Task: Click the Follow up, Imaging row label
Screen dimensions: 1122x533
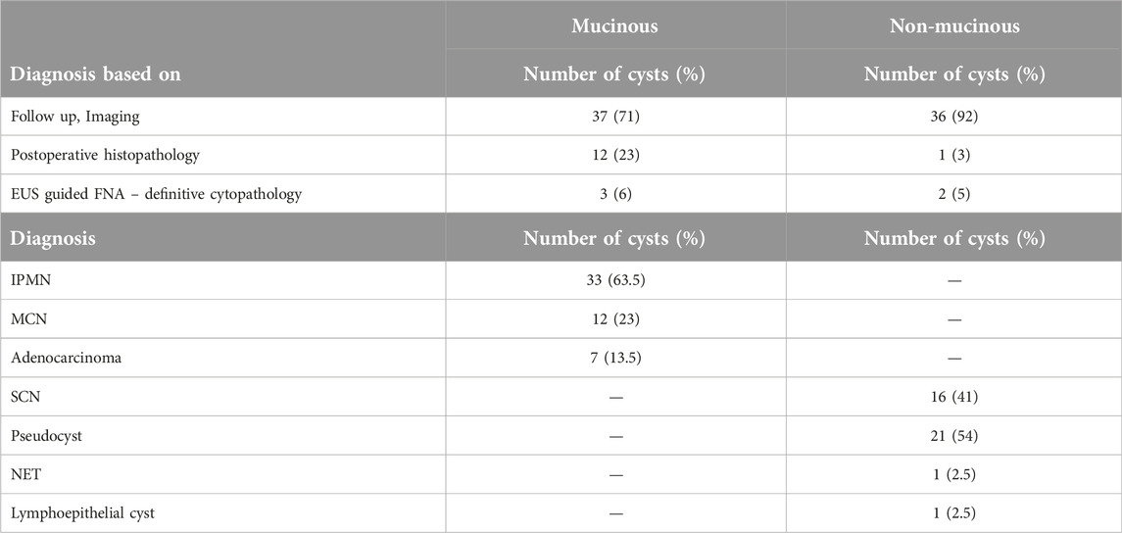Action: click(75, 118)
